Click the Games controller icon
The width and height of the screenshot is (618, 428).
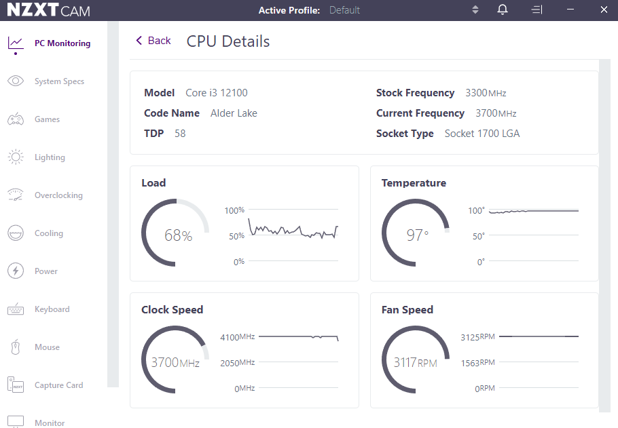pos(16,119)
